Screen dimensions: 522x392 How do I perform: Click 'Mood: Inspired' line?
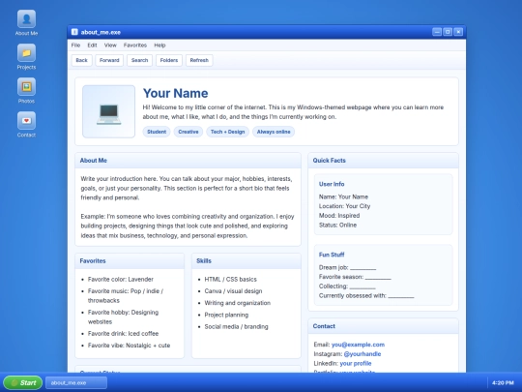point(339,216)
